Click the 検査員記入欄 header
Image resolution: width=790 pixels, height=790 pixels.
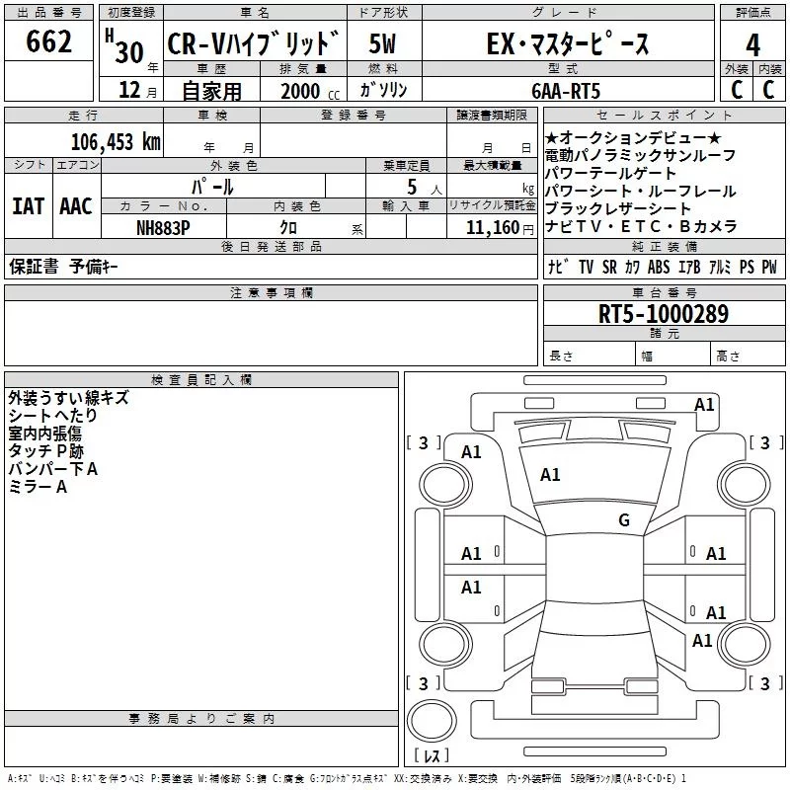pyautogui.click(x=201, y=380)
